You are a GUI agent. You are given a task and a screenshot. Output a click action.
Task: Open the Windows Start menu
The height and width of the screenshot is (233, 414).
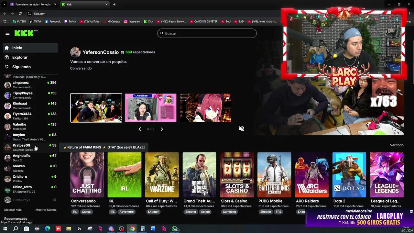[x=5, y=229]
